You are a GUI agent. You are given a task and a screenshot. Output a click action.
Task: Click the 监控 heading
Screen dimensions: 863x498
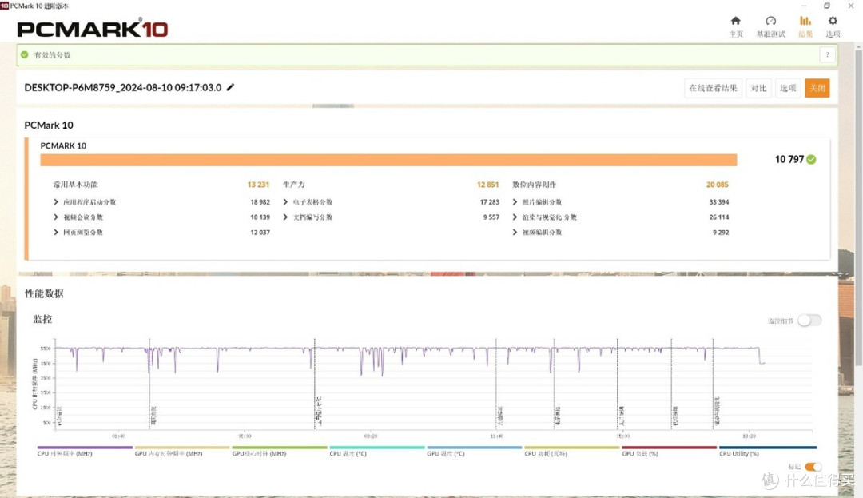tap(42, 319)
